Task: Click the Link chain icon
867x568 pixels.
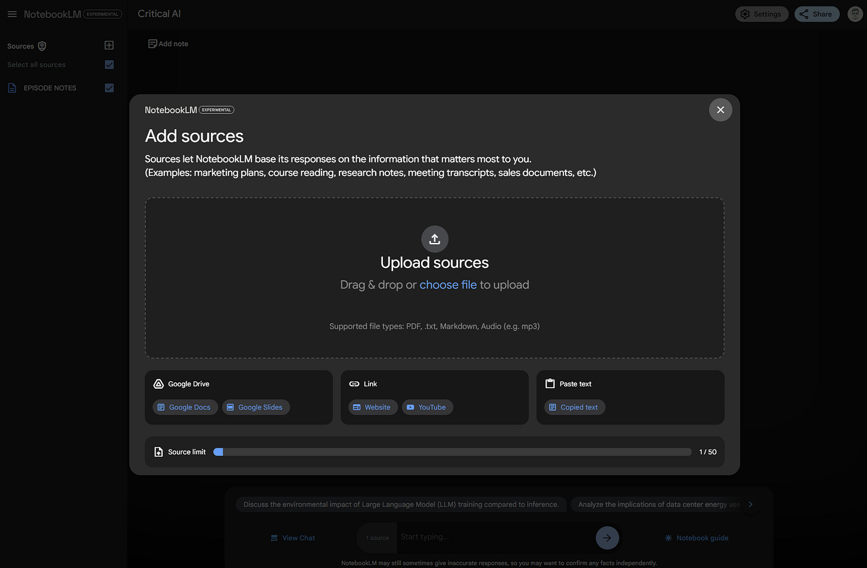Action: click(354, 384)
